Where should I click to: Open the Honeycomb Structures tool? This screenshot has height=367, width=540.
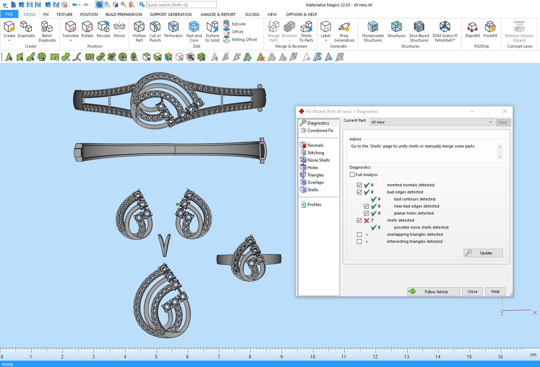[x=372, y=27]
